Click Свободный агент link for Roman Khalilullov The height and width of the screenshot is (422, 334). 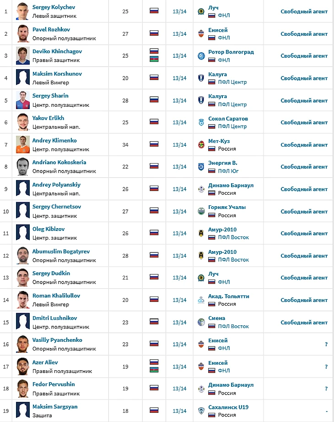pyautogui.click(x=304, y=300)
